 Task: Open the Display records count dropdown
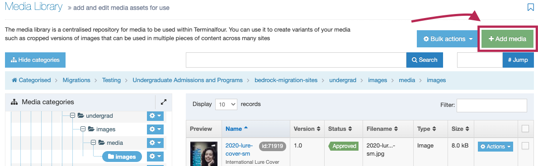(226, 104)
